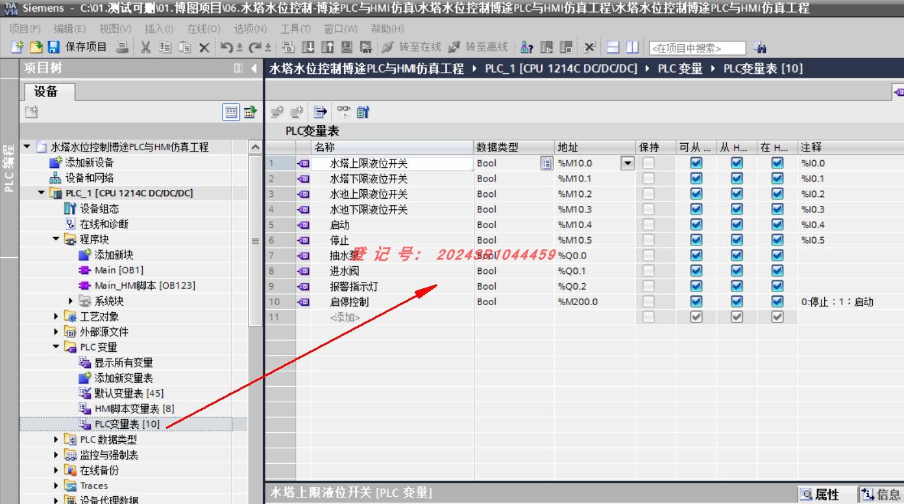
Task: Collapse the PLC_1 node in project tree
Action: click(x=42, y=193)
